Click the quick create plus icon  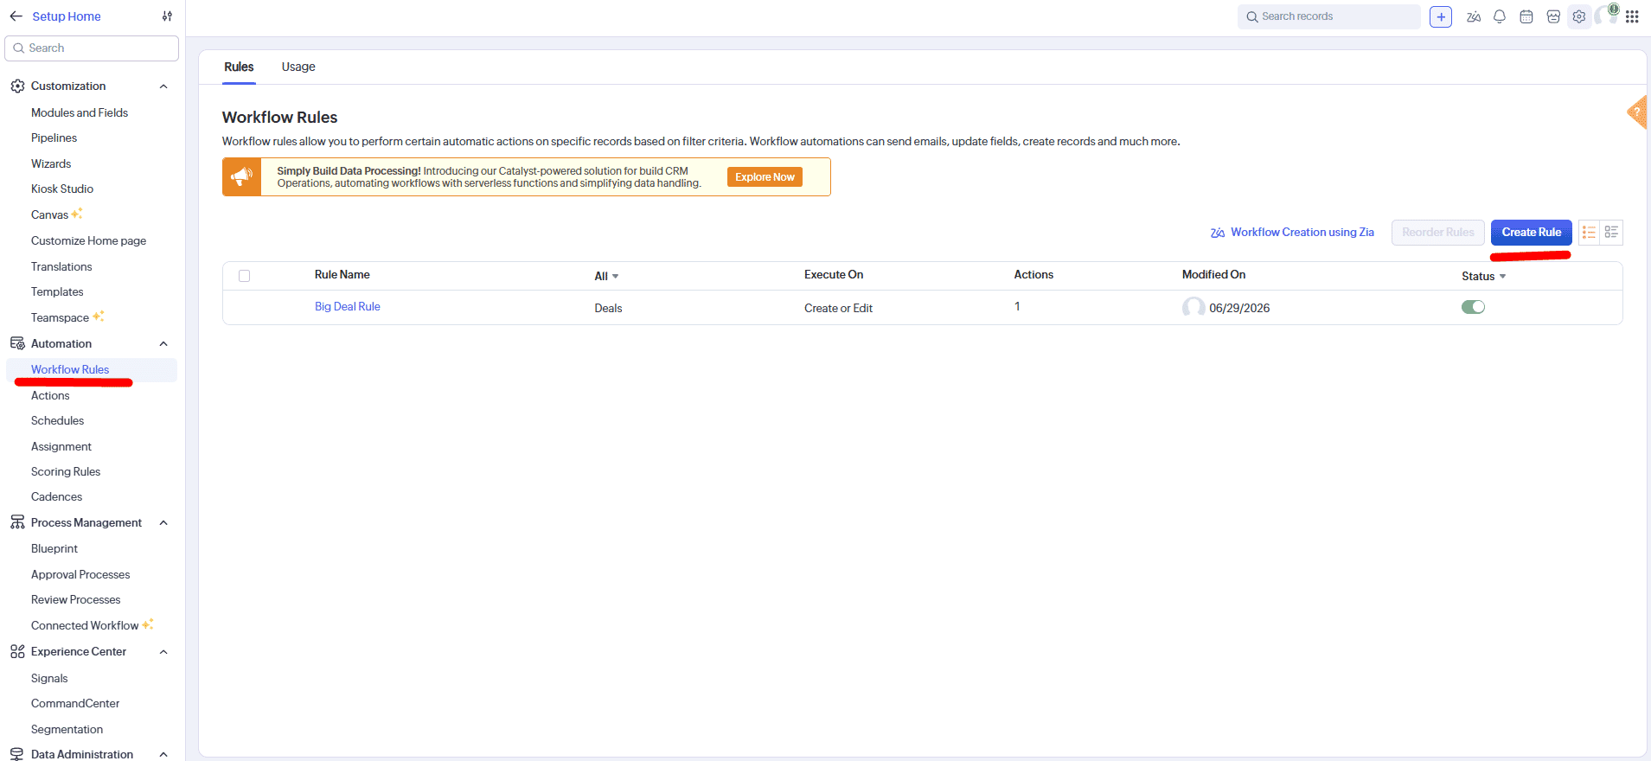pyautogui.click(x=1441, y=16)
